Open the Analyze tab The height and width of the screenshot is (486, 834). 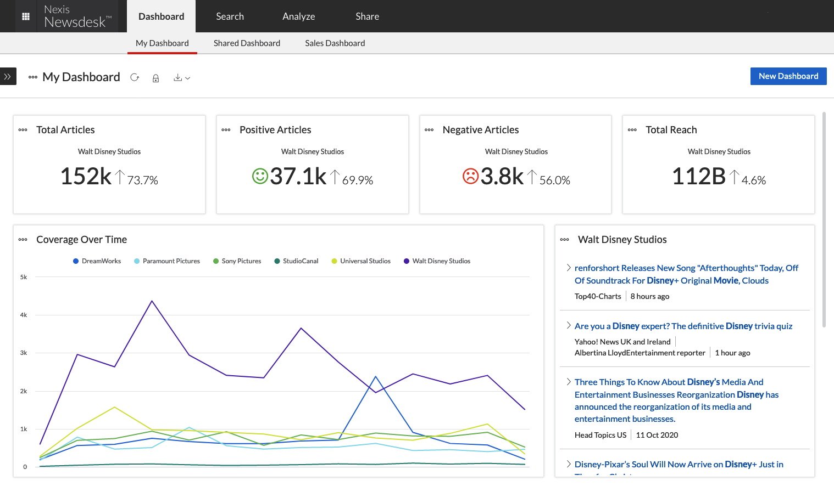pyautogui.click(x=298, y=16)
